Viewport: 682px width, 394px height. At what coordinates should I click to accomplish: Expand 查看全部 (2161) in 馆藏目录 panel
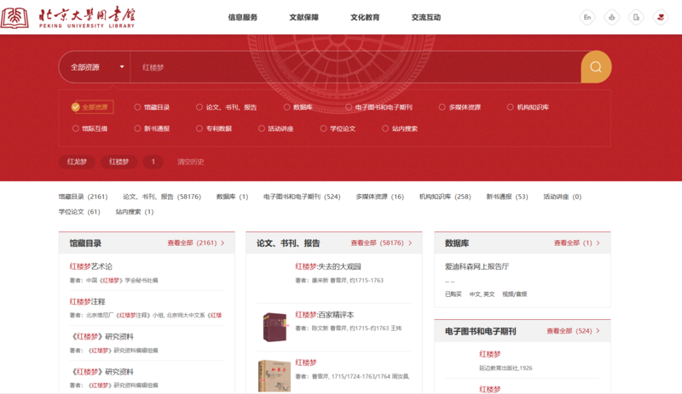click(196, 243)
